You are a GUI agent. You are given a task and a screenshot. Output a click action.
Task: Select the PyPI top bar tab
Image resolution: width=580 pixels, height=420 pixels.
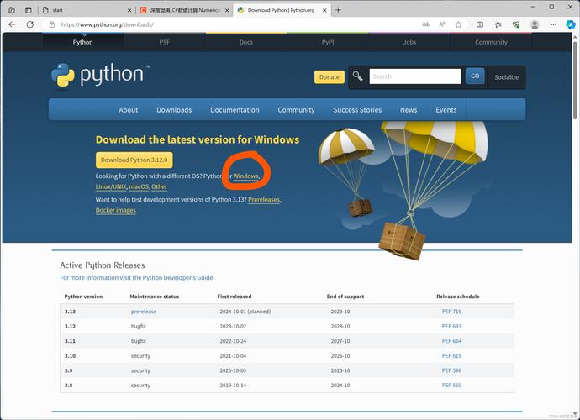pos(328,42)
